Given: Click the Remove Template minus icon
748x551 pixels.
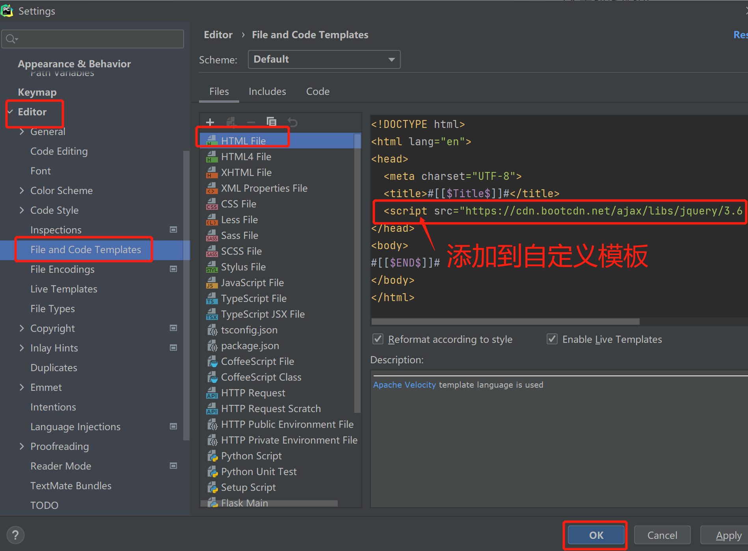Looking at the screenshot, I should 251,122.
